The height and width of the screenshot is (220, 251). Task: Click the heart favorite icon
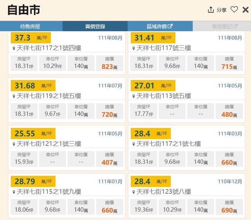[234, 10]
